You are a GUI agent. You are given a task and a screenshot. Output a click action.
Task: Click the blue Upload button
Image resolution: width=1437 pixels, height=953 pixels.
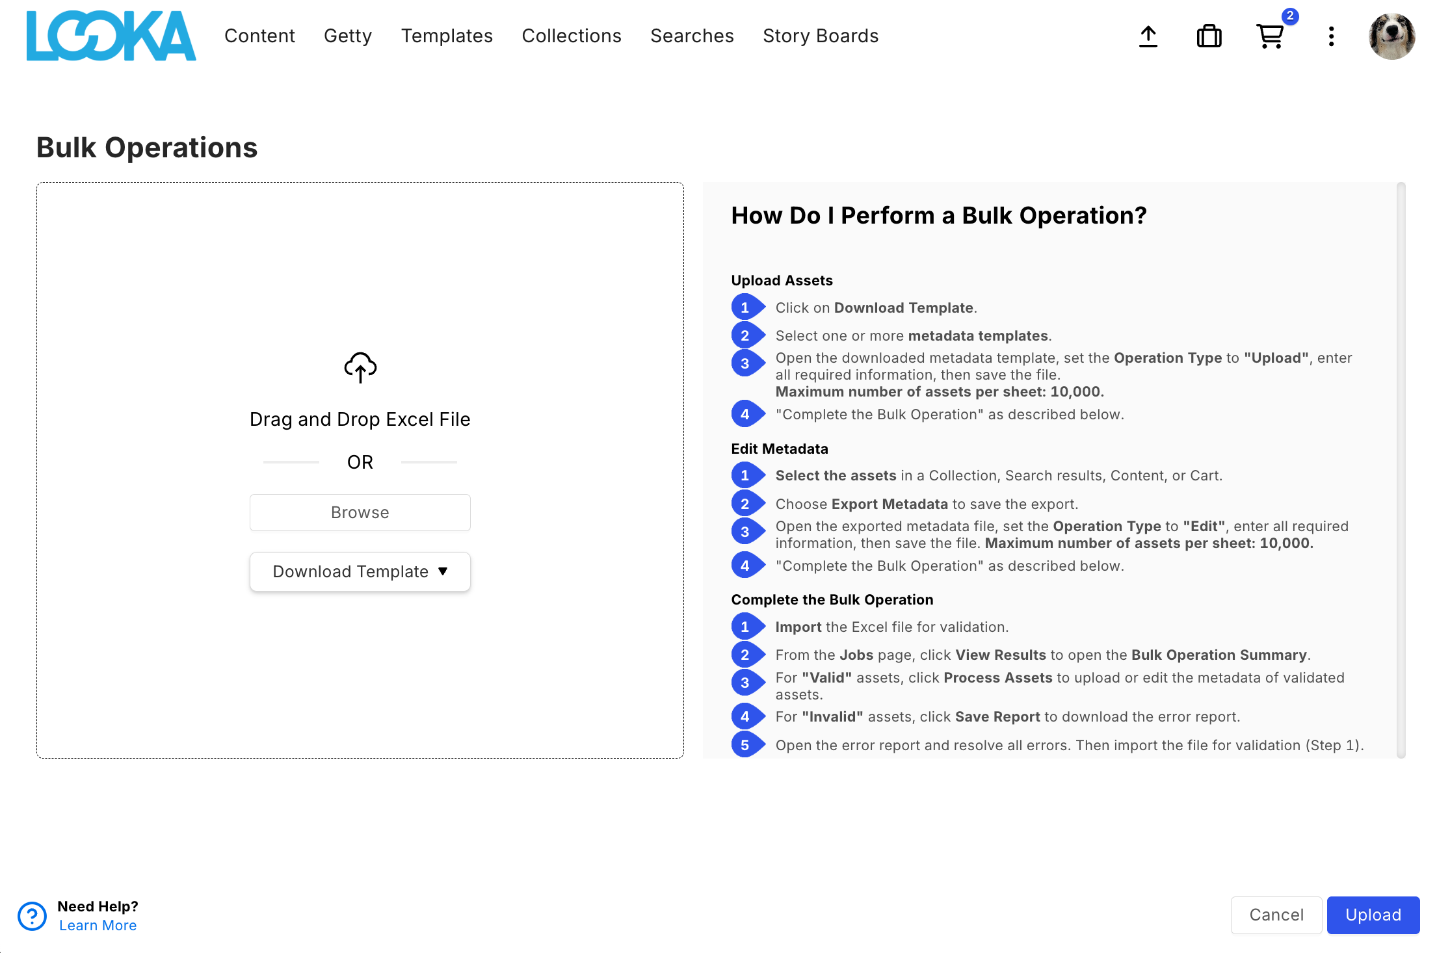coord(1373,915)
